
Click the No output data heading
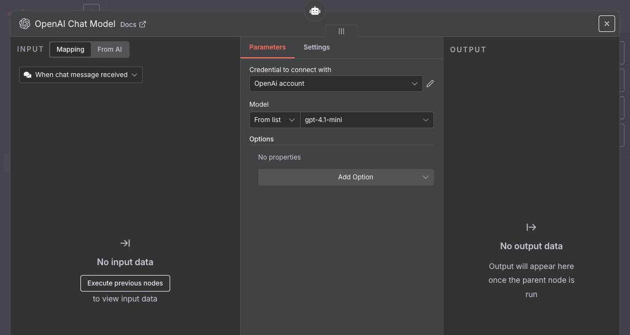click(x=531, y=246)
